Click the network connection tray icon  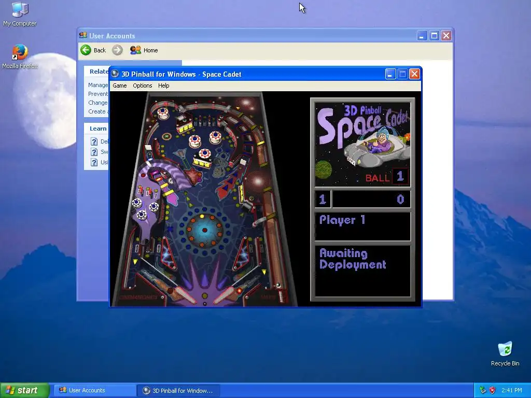coord(483,390)
